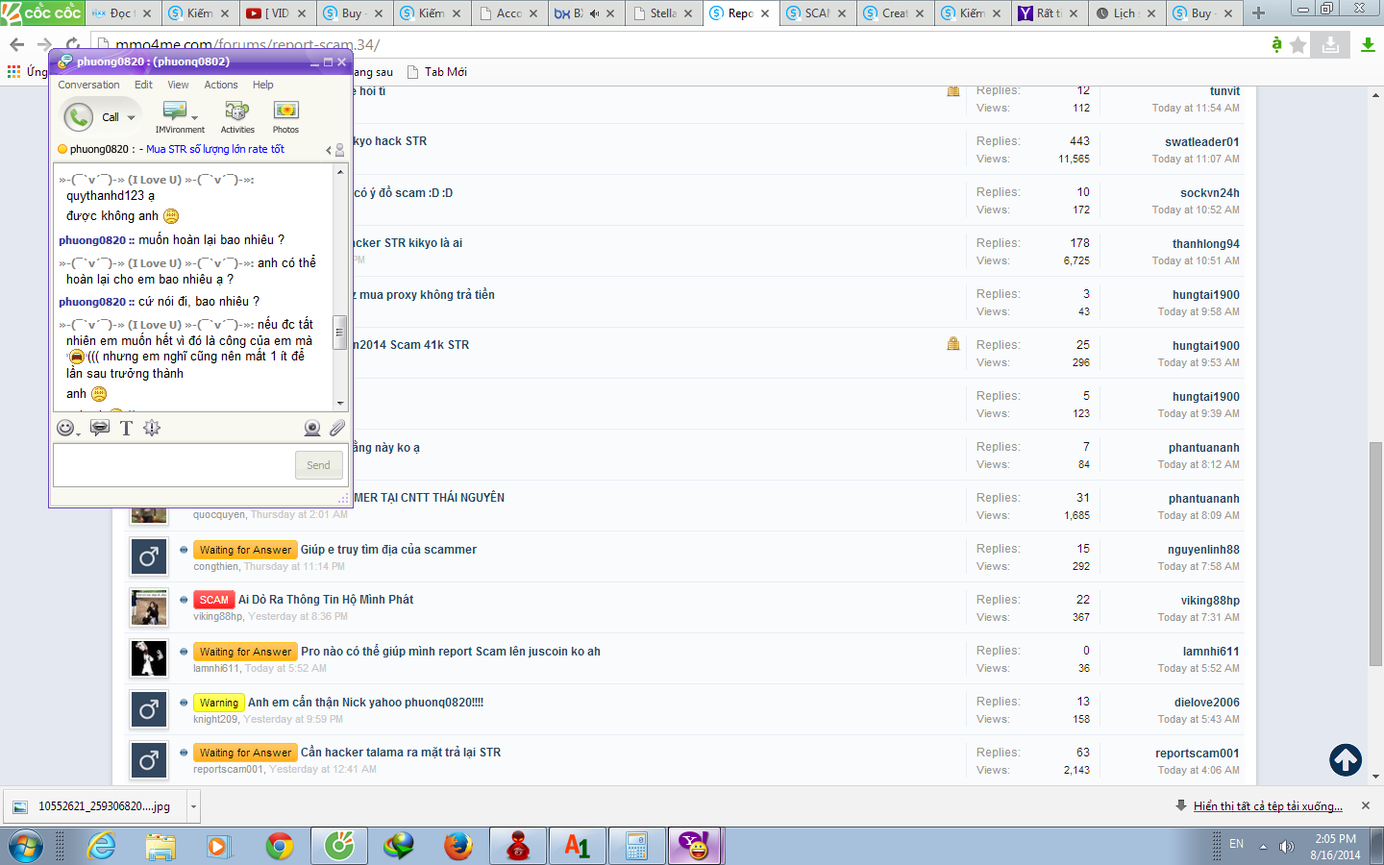
Task: Open Windows Explorer folder on taskbar
Action: point(161,847)
